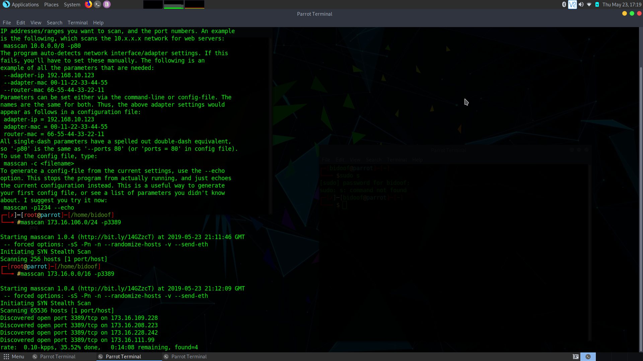This screenshot has height=361, width=643.
Task: Click '--adapter-ip 192.168.10.123' line
Action: click(x=49, y=75)
